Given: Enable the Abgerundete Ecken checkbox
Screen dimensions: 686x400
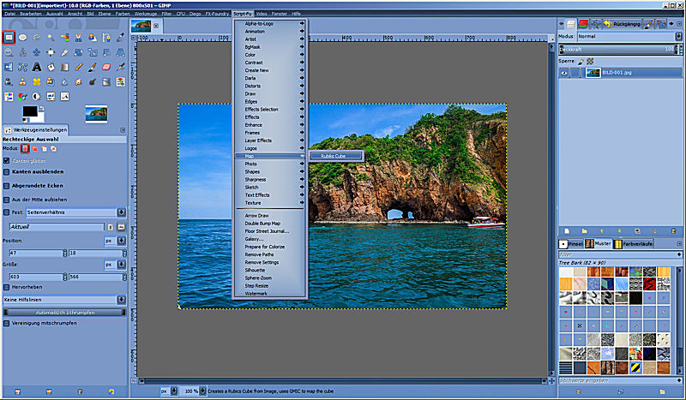Looking at the screenshot, I should click(x=7, y=185).
